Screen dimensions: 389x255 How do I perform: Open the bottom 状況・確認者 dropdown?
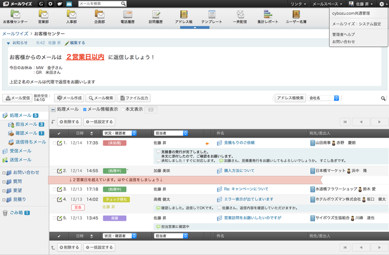tap(120, 236)
